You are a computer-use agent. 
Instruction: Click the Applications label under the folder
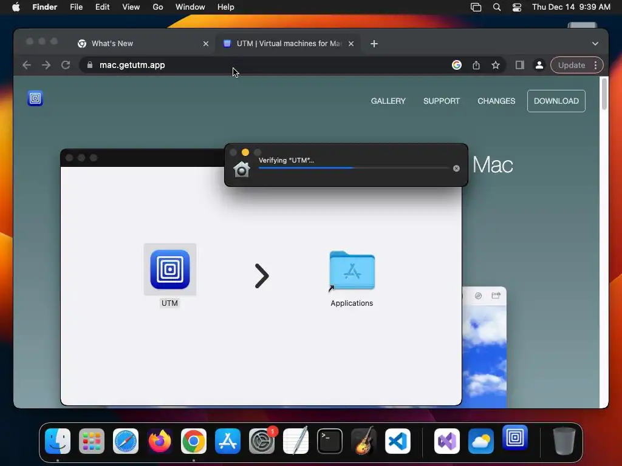tap(352, 303)
